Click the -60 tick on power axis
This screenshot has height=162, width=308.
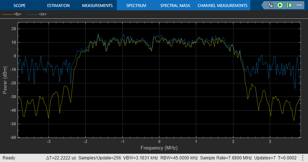[13, 137]
